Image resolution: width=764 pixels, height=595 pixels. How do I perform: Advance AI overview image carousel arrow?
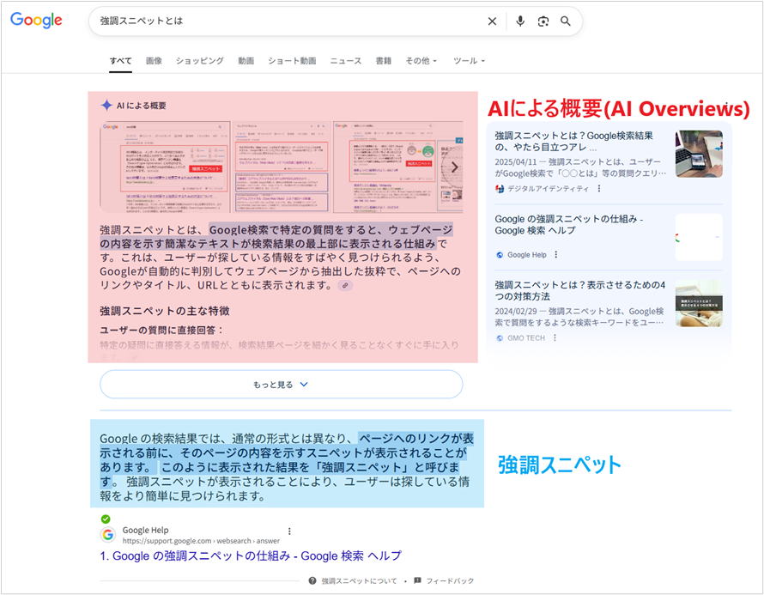pyautogui.click(x=454, y=167)
